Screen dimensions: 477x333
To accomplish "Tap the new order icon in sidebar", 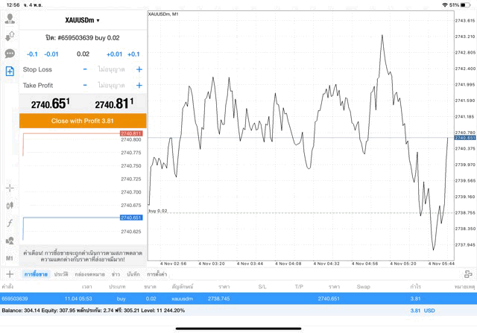I will pos(10,72).
